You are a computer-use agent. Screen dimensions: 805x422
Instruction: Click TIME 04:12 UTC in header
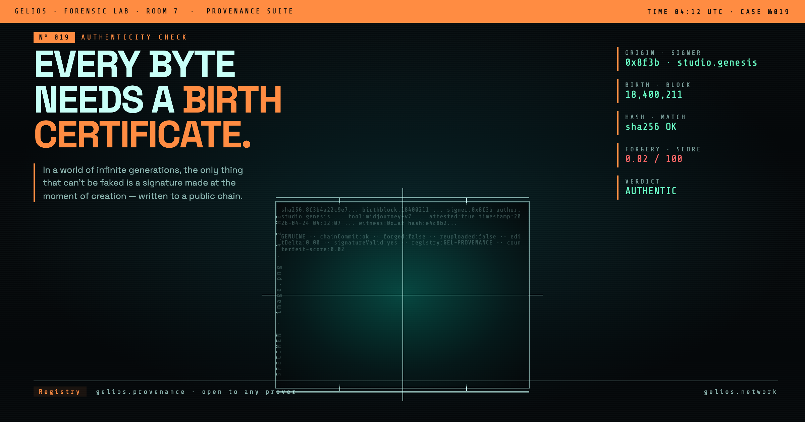tap(685, 12)
